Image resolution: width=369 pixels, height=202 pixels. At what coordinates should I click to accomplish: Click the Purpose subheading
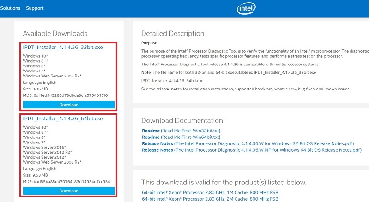149,43
